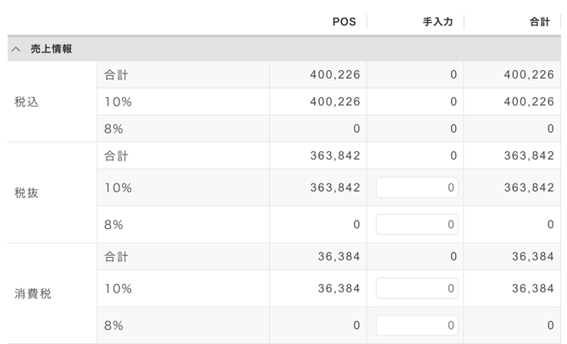Click the 売上情報 section header title
Image resolution: width=567 pixels, height=344 pixels.
point(52,49)
